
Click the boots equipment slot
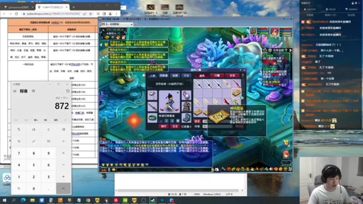[186, 118]
